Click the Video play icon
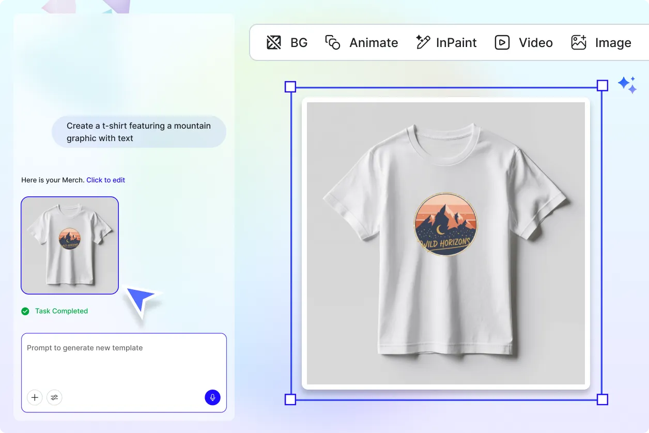The height and width of the screenshot is (433, 649). 502,42
